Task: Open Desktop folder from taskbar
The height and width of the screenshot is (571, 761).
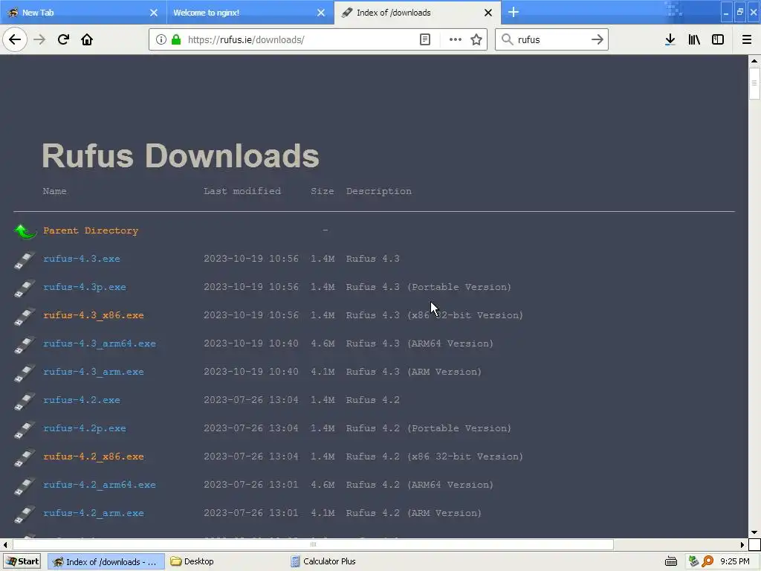Action: [x=192, y=561]
